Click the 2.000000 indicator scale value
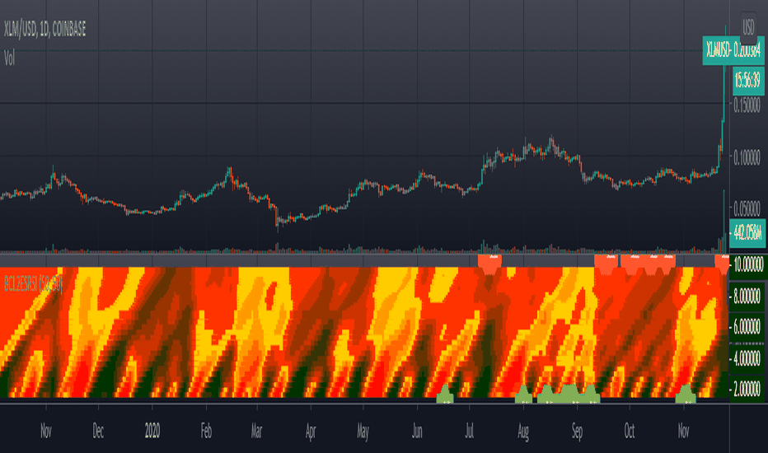This screenshot has height=453, width=768. point(747,390)
